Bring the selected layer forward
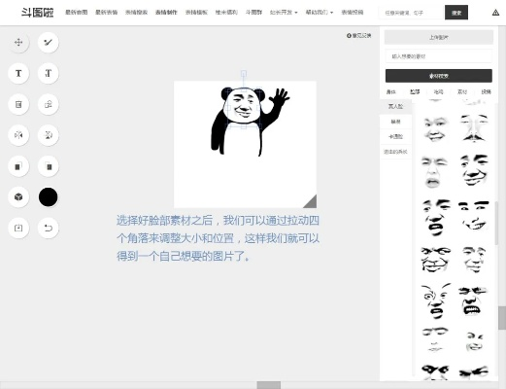The height and width of the screenshot is (389, 506). (x=18, y=166)
